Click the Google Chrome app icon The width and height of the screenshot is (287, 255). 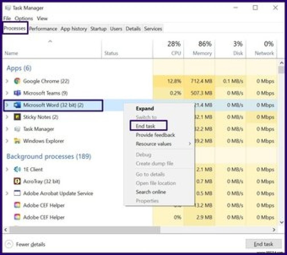(17, 81)
